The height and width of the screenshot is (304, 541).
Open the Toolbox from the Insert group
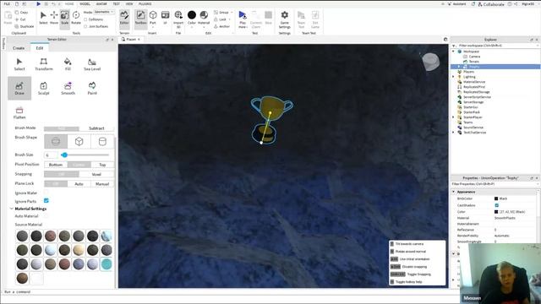[x=140, y=18]
